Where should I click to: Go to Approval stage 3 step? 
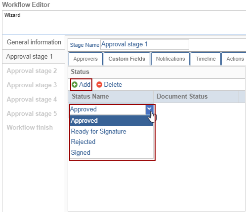pos(32,85)
